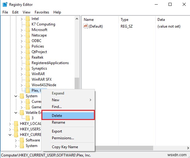
Task: Expand the Realtek key
Action: tap(21, 58)
